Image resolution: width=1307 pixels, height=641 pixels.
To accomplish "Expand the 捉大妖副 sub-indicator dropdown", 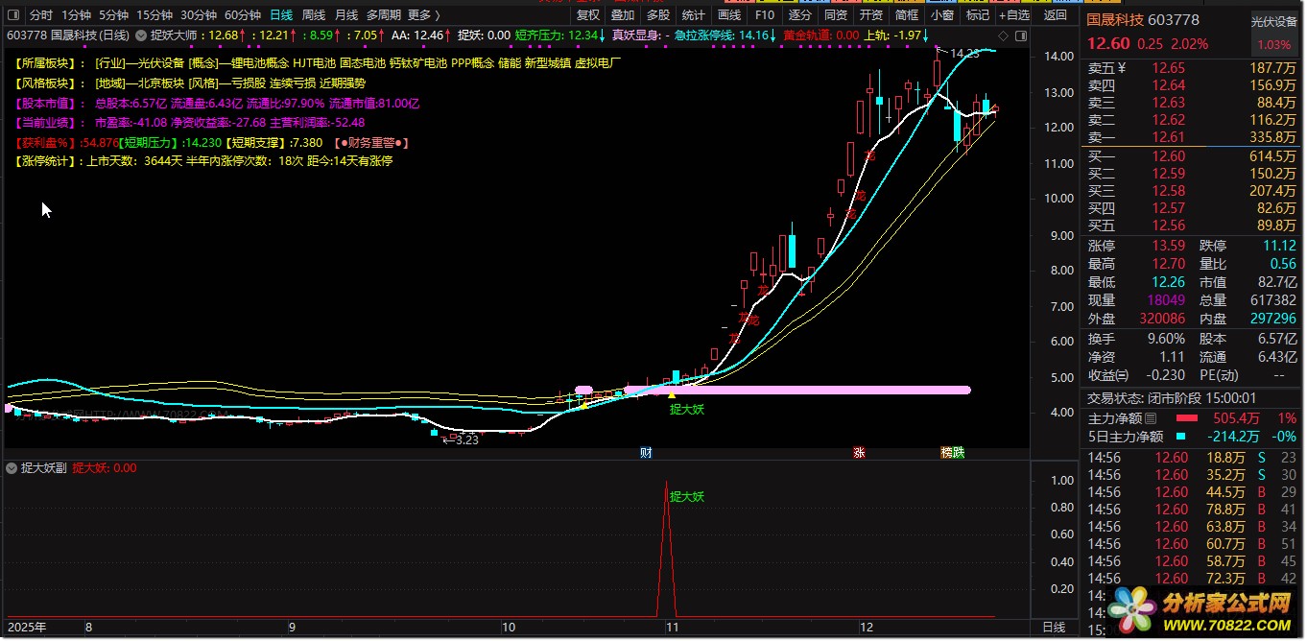I will point(12,468).
